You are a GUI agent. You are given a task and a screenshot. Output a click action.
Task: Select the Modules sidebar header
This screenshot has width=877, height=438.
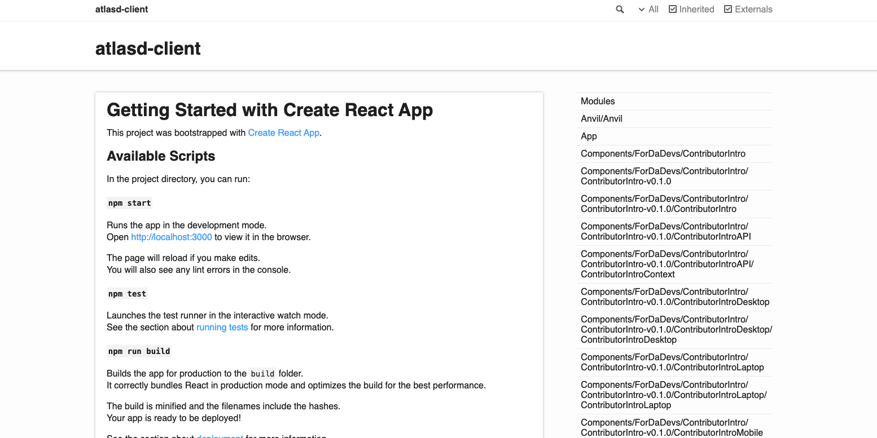click(x=598, y=101)
